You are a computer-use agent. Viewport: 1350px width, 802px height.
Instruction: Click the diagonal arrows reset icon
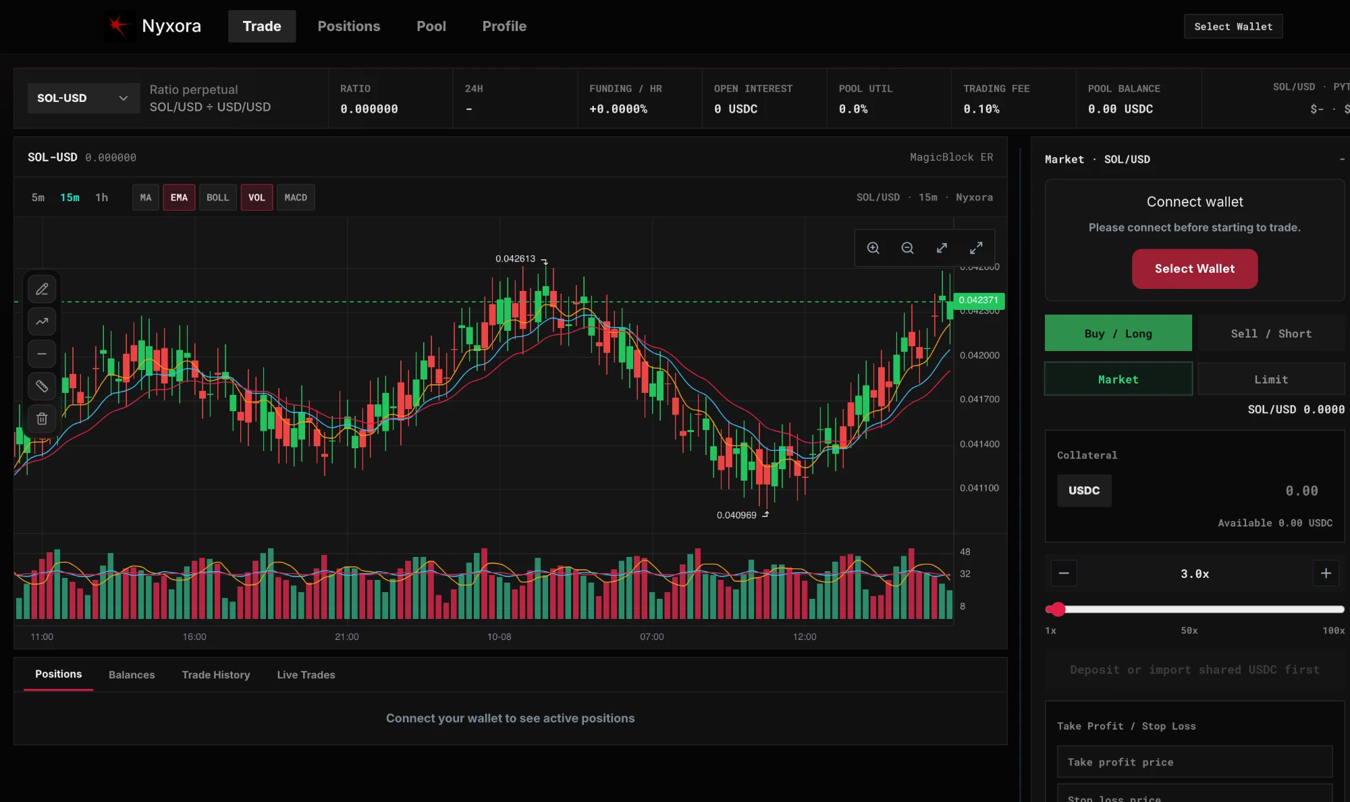click(x=942, y=248)
